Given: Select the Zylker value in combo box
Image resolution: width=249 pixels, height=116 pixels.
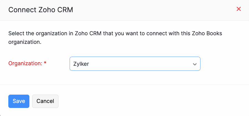Looking at the screenshot, I should [x=81, y=64].
